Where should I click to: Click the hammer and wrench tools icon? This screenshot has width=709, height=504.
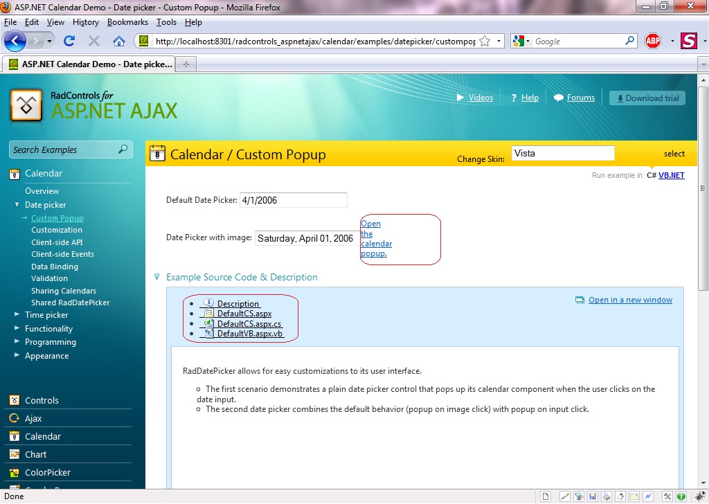click(667, 496)
